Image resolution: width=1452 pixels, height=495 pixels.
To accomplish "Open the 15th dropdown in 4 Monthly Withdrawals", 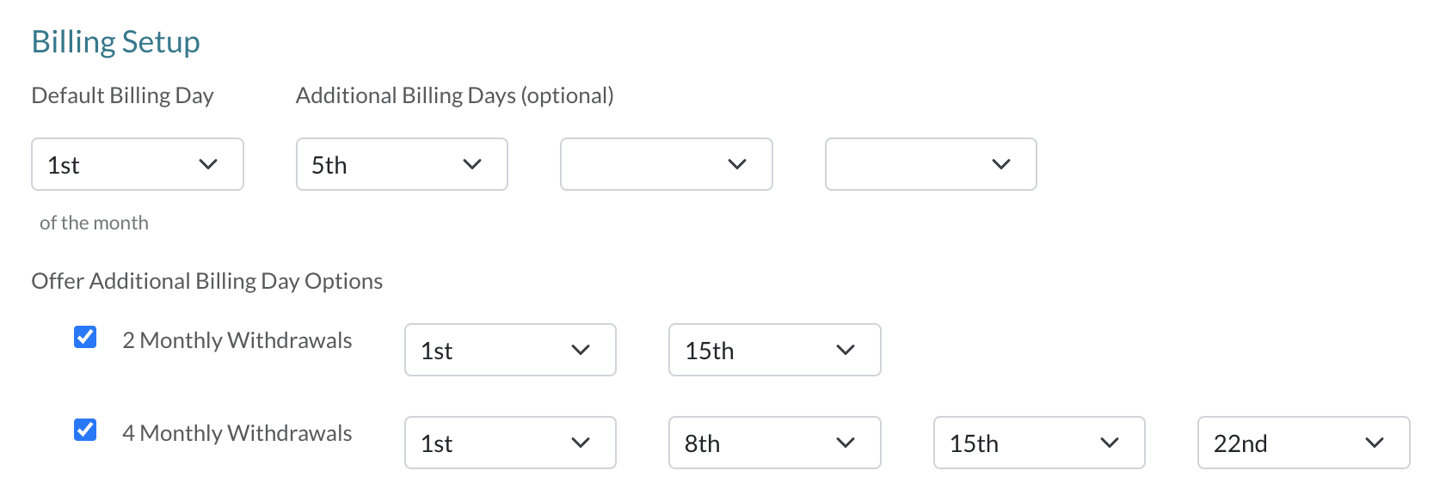I will click(1039, 443).
